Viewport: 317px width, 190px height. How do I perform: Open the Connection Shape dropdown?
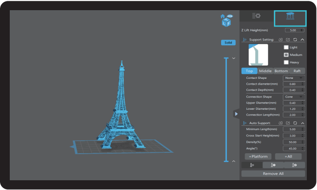coord(294,97)
